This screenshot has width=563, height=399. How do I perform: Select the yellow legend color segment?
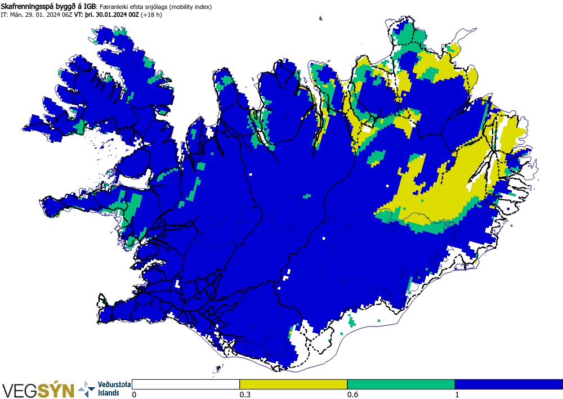pyautogui.click(x=293, y=384)
